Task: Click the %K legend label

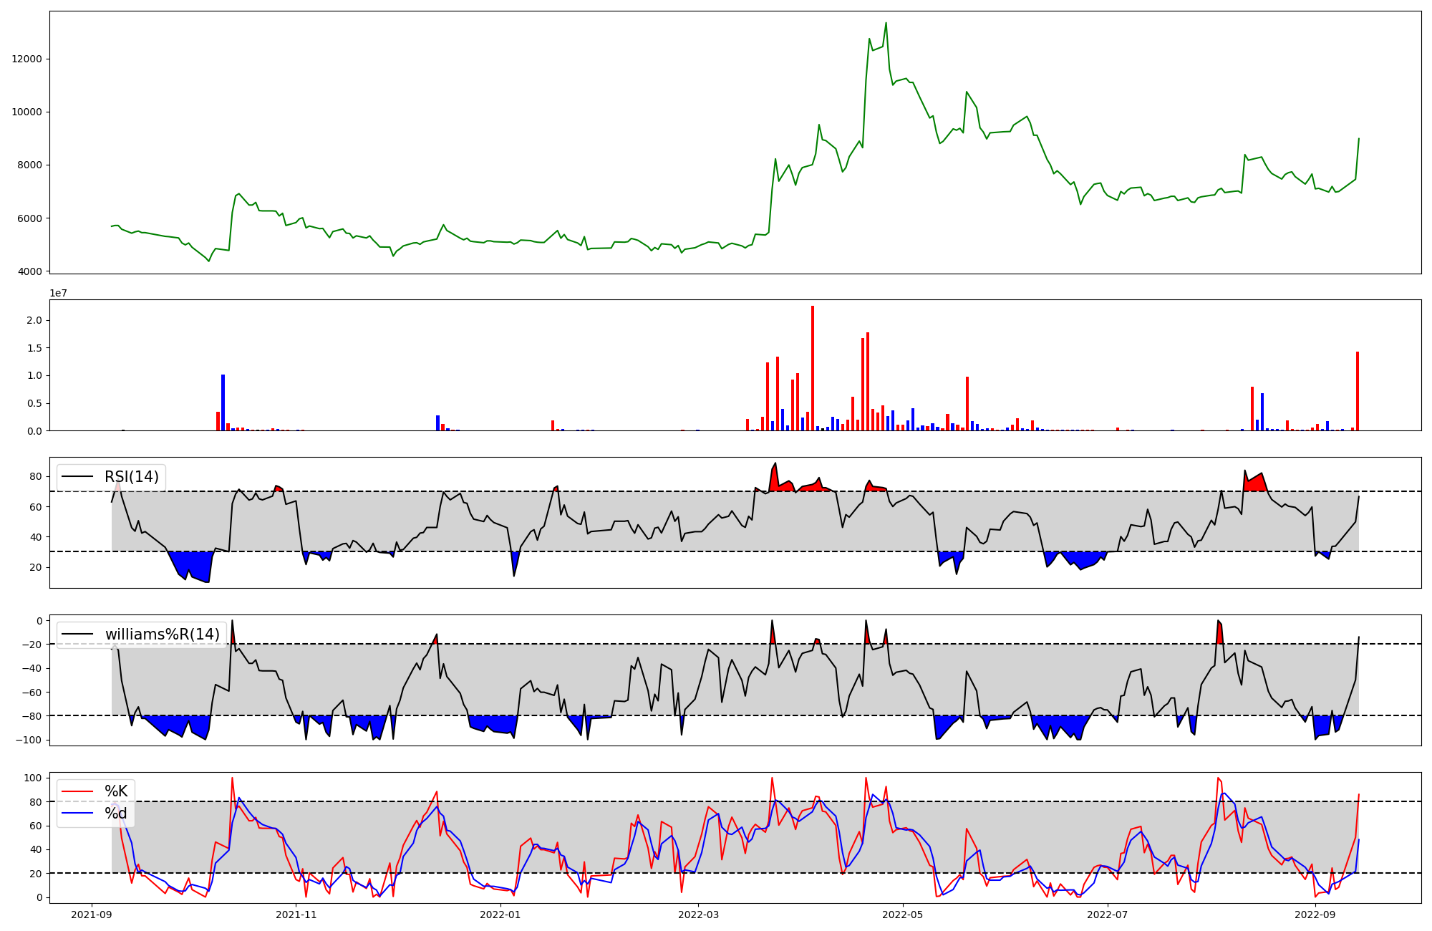Action: pos(116,791)
